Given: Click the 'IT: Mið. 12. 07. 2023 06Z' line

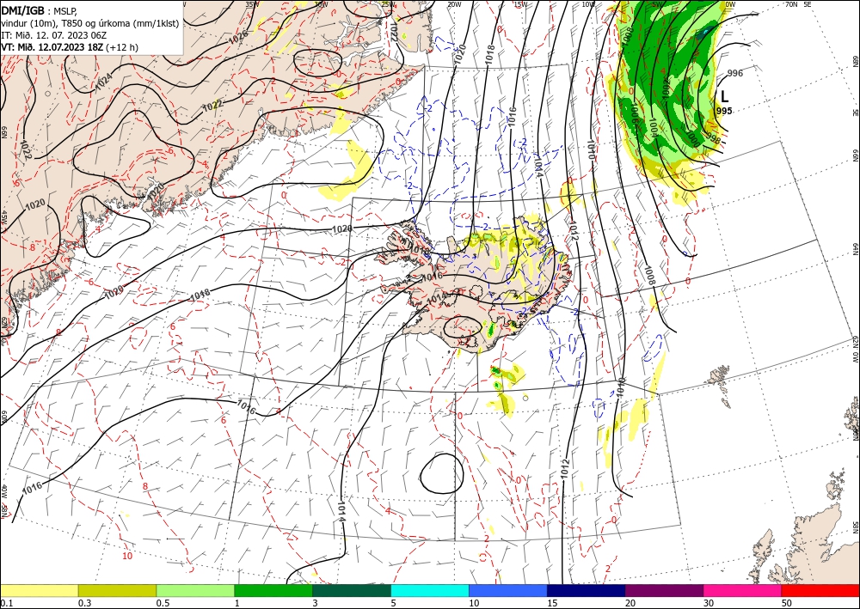Looking at the screenshot, I should 53,35.
